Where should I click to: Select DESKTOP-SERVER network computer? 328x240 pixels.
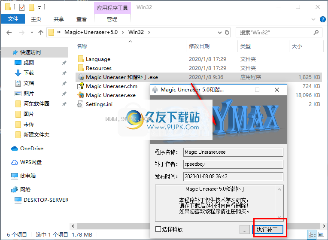(x=46, y=200)
